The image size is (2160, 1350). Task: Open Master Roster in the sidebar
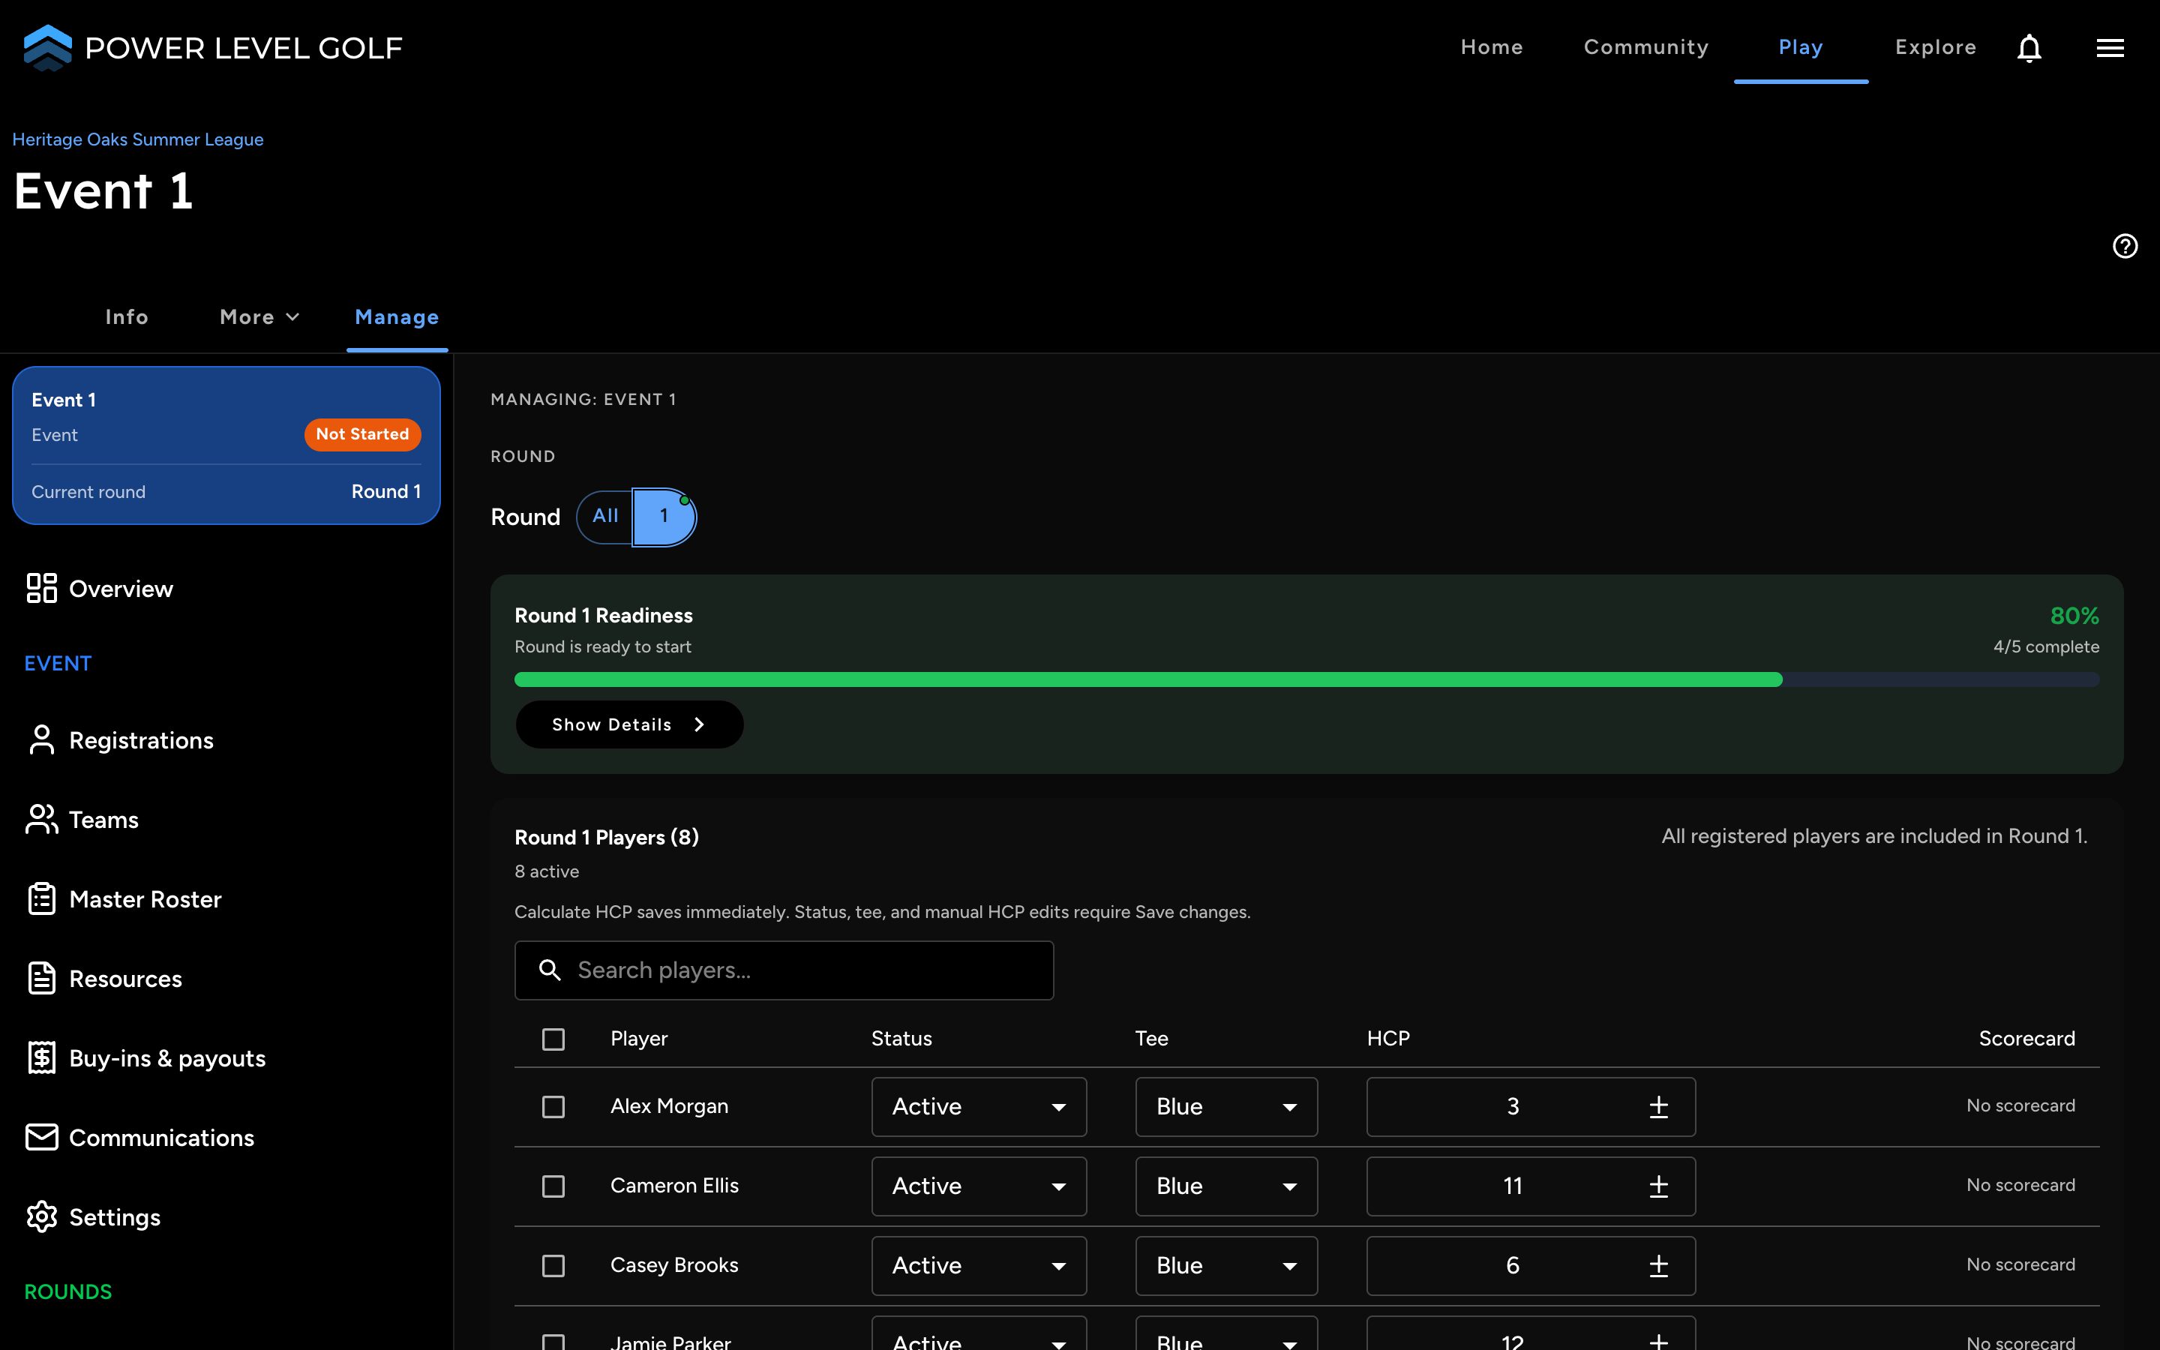124,899
